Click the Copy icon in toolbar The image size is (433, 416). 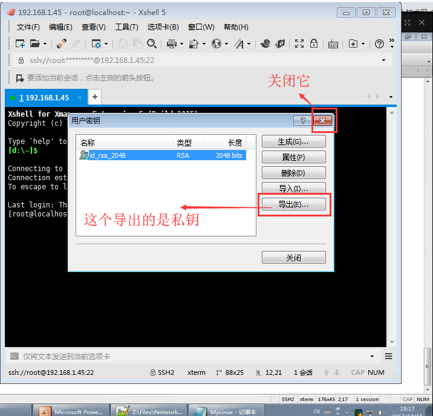pyautogui.click(x=123, y=44)
